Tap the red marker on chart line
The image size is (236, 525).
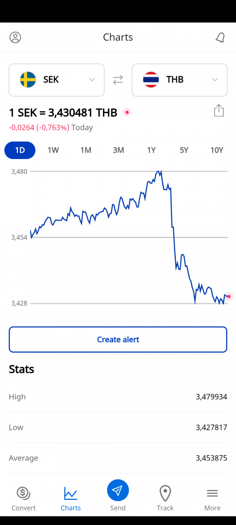[229, 297]
